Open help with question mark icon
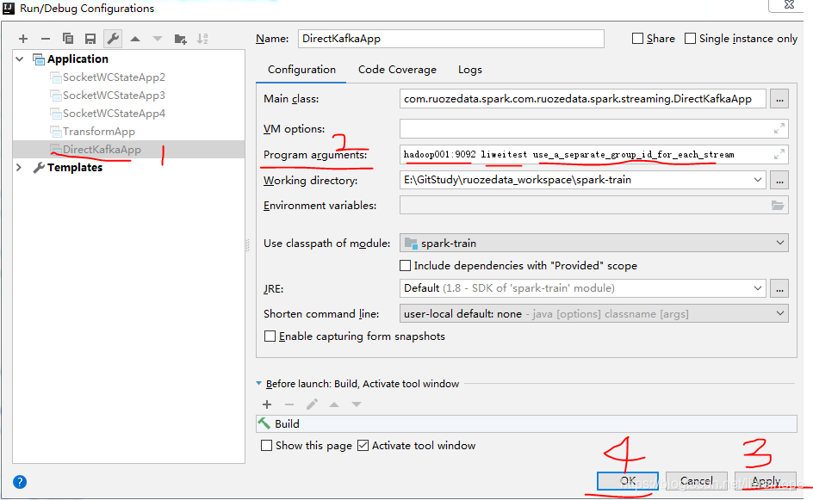 (x=20, y=482)
